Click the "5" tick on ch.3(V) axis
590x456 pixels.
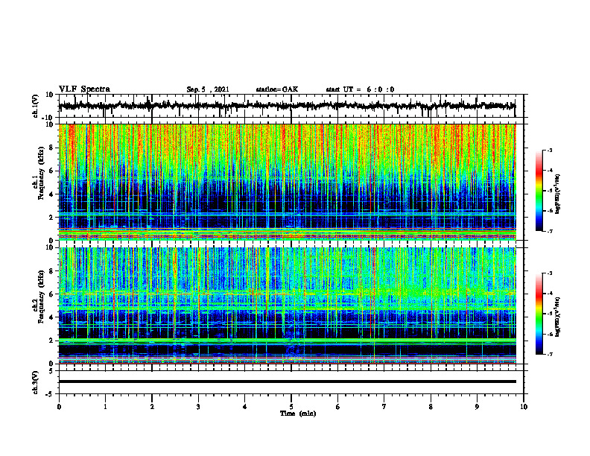pos(51,371)
